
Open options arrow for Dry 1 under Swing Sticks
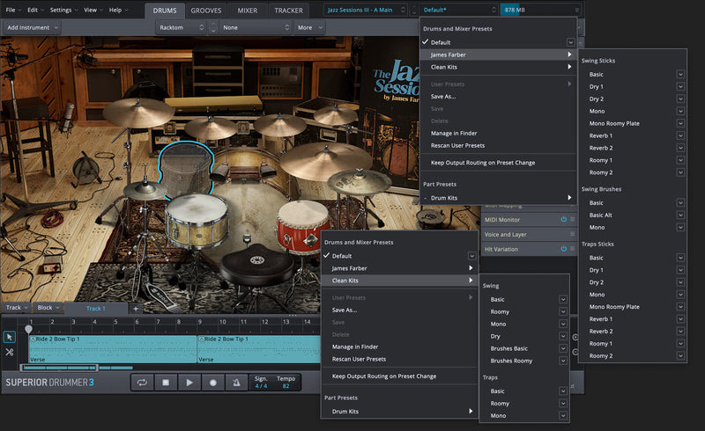pyautogui.click(x=680, y=87)
